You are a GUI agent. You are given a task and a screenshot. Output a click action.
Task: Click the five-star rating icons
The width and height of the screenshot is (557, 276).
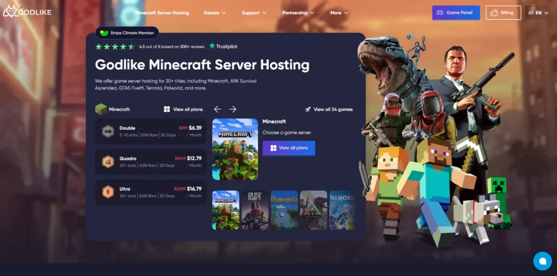115,47
